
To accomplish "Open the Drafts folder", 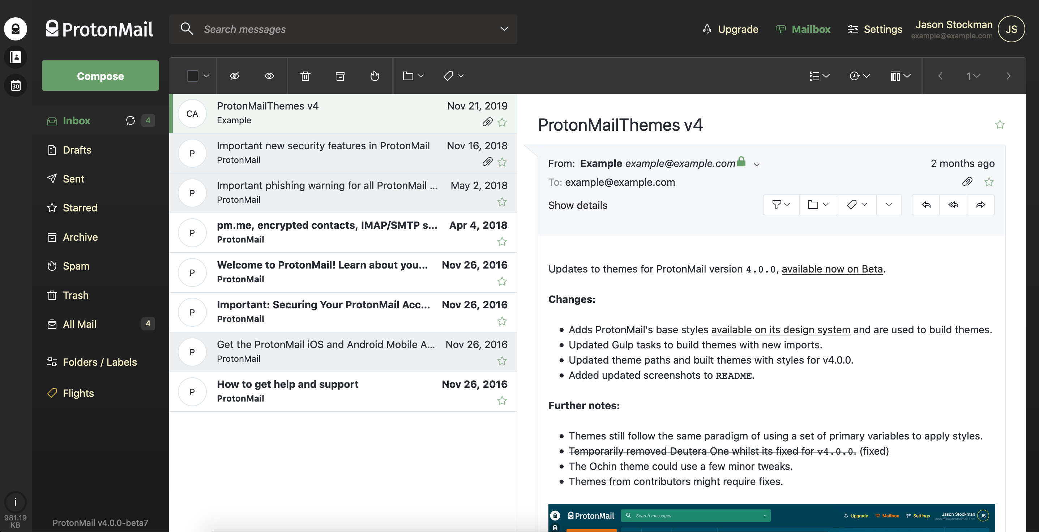I will coord(77,150).
